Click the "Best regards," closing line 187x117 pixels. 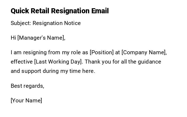click(x=27, y=86)
